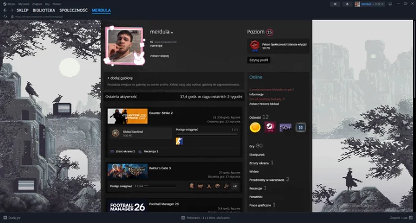416x223 pixels.
Task: Open the Baldur's Gate 3 thumbnail
Action: 128,171
